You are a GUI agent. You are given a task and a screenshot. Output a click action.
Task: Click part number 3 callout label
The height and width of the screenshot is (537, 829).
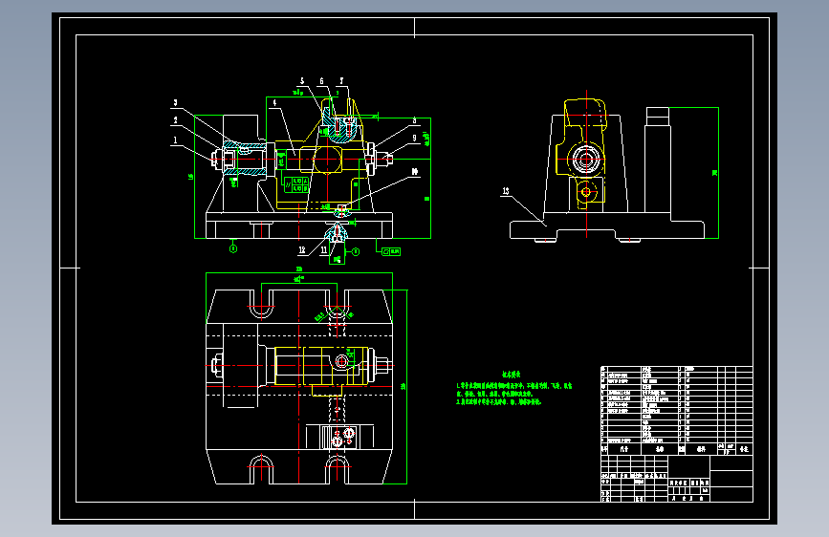click(x=176, y=103)
